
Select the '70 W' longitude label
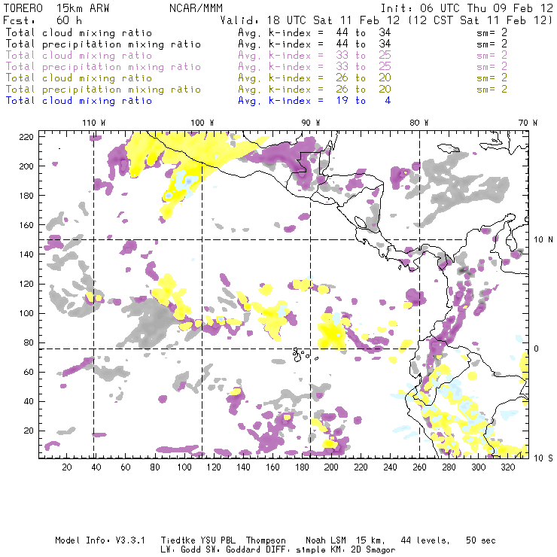[528, 123]
